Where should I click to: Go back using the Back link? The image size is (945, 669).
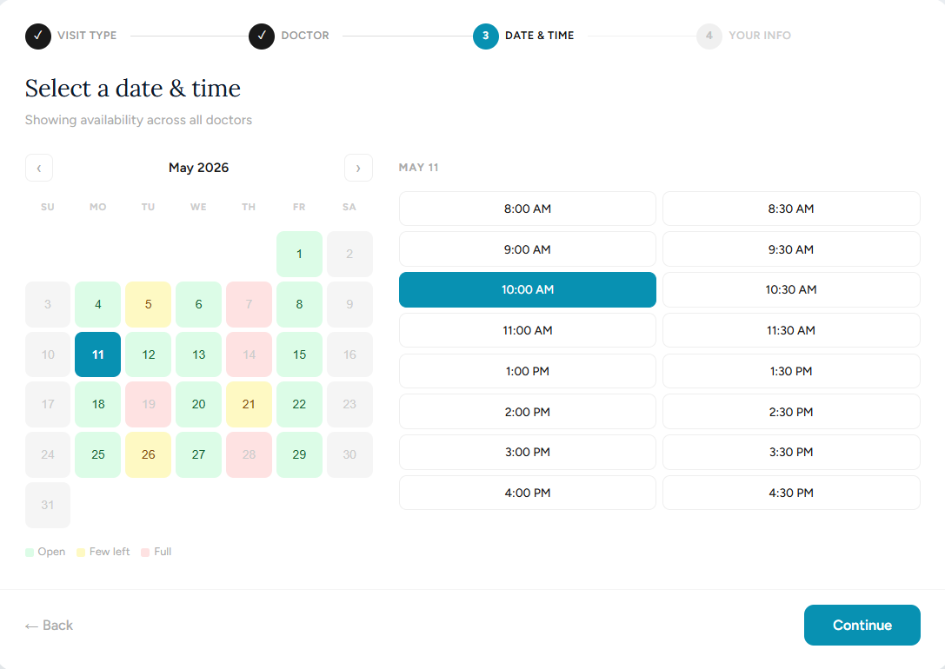(x=50, y=625)
